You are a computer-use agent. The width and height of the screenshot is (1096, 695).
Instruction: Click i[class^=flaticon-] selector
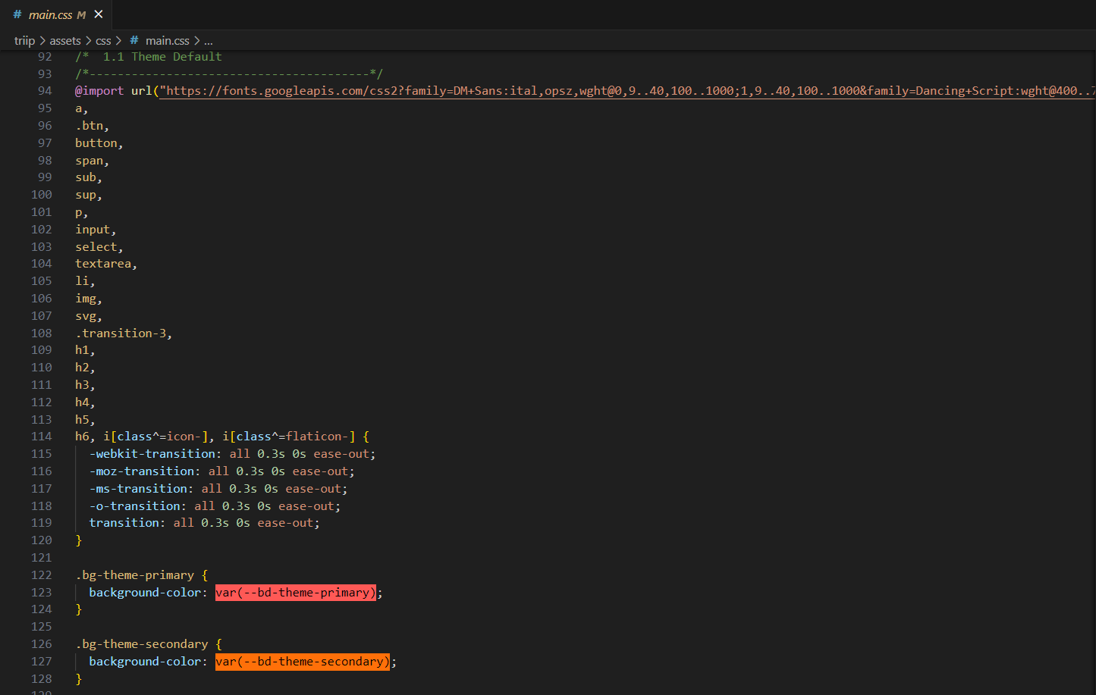pos(288,437)
